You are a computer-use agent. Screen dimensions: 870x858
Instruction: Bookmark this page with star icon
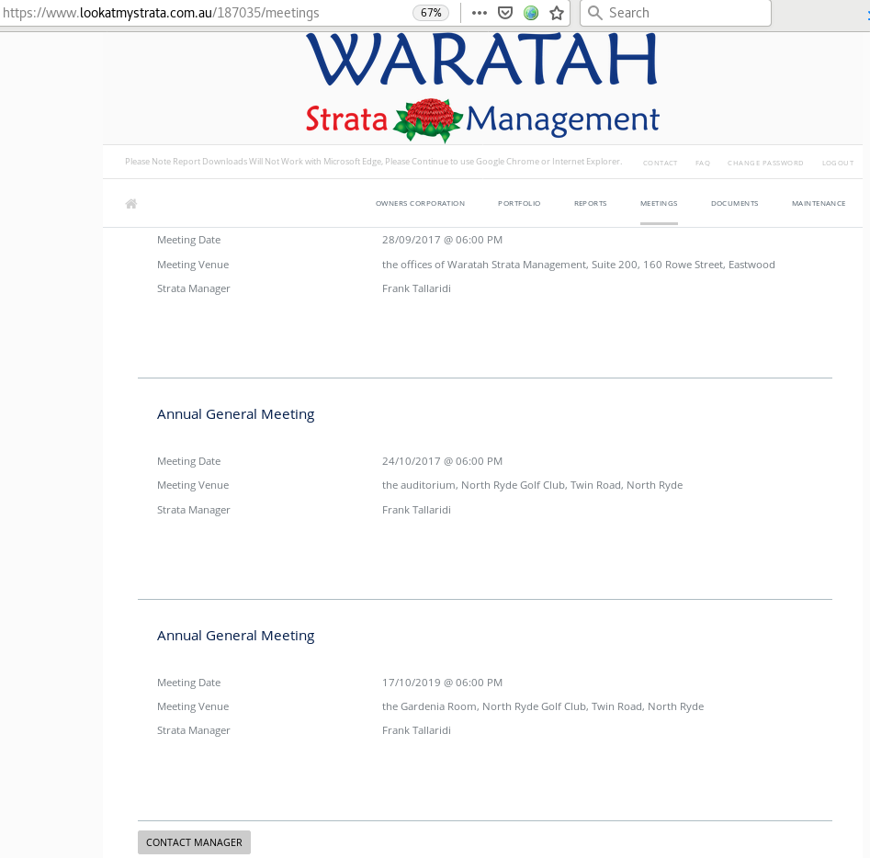(x=557, y=13)
